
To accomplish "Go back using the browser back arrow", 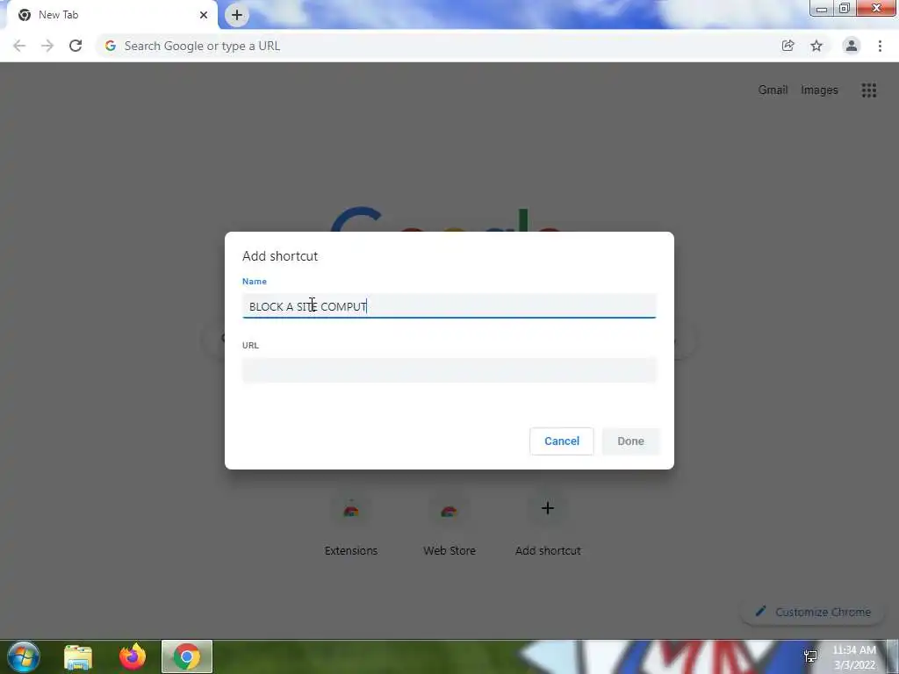I will point(19,46).
